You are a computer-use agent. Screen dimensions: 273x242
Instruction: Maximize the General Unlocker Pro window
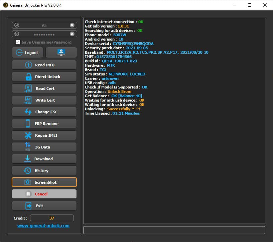point(250,5)
